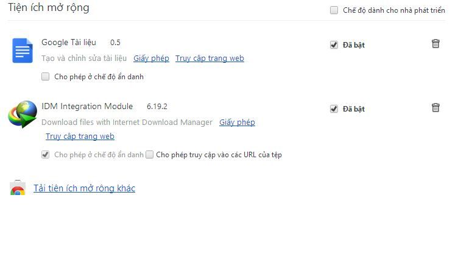This screenshot has width=475, height=259.
Task: Open the Giấy phép link for IDM Integration Module
Action: click(x=237, y=122)
